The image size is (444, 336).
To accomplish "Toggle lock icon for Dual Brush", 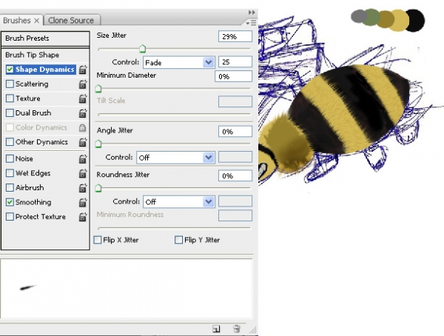I will (83, 113).
